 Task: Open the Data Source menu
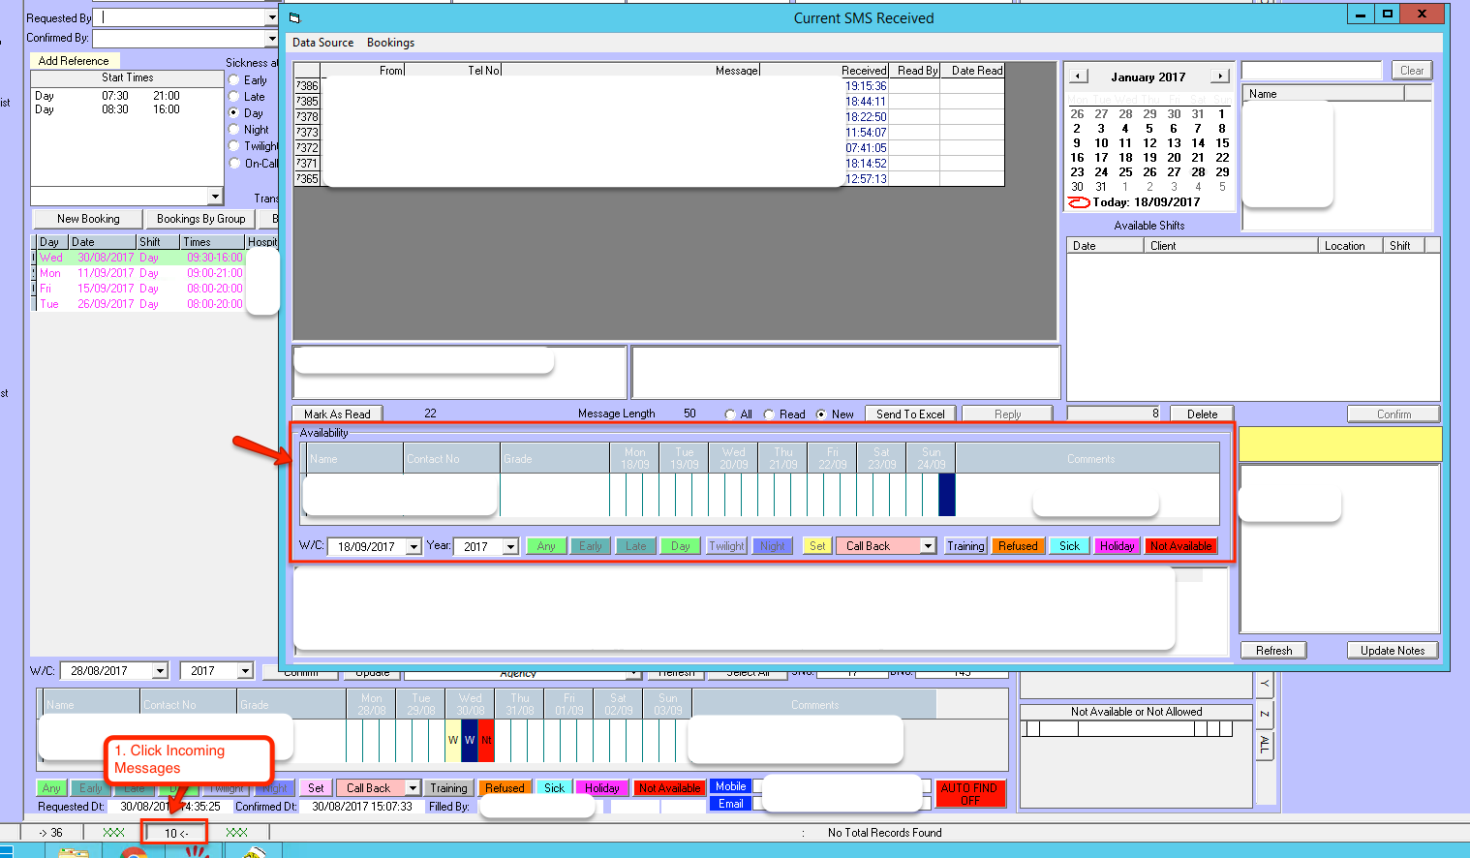pyautogui.click(x=322, y=43)
